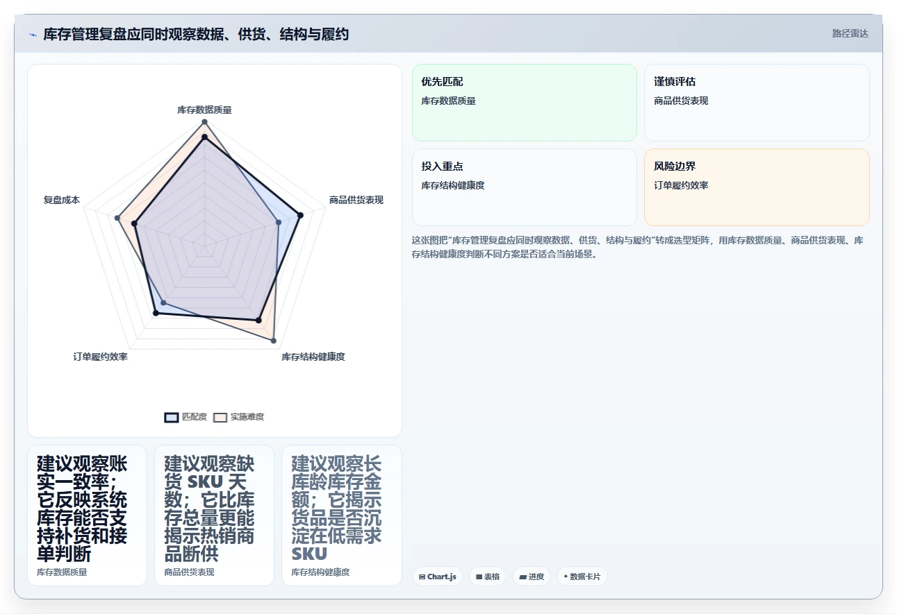Viewport: 897px width, 614px height.
Task: Click the 商品供货表现 radar axis label
Action: pos(356,200)
